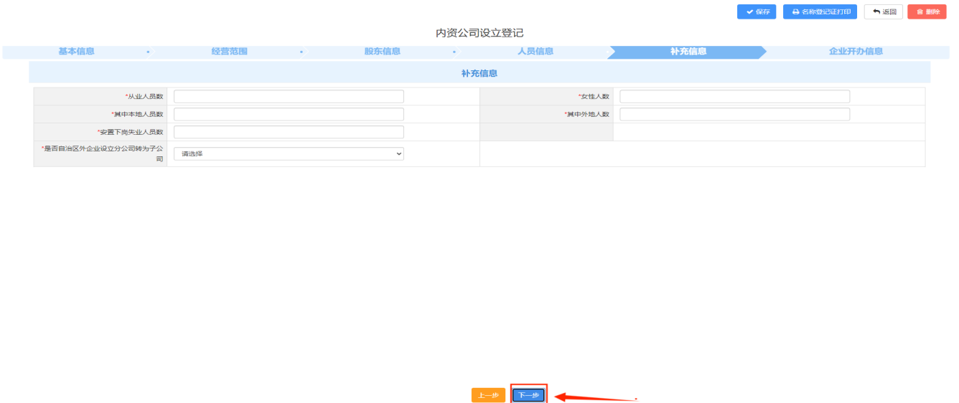Focus the 其中外地人数 text box
The image size is (959, 403).
734,114
